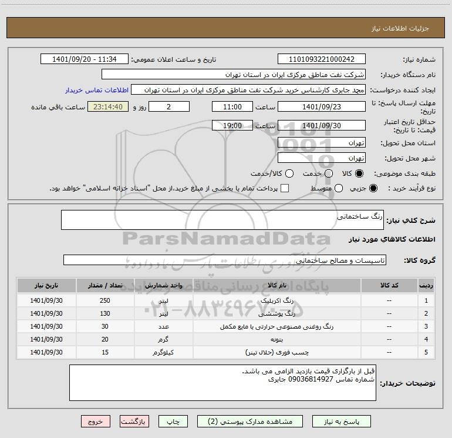452x438 pixels.
Task: Open مشاهده مدارک پیوستی (2) button
Action: [x=250, y=422]
